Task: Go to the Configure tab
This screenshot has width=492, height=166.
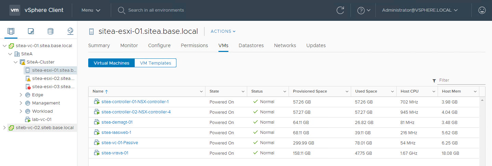Action: pos(159,45)
